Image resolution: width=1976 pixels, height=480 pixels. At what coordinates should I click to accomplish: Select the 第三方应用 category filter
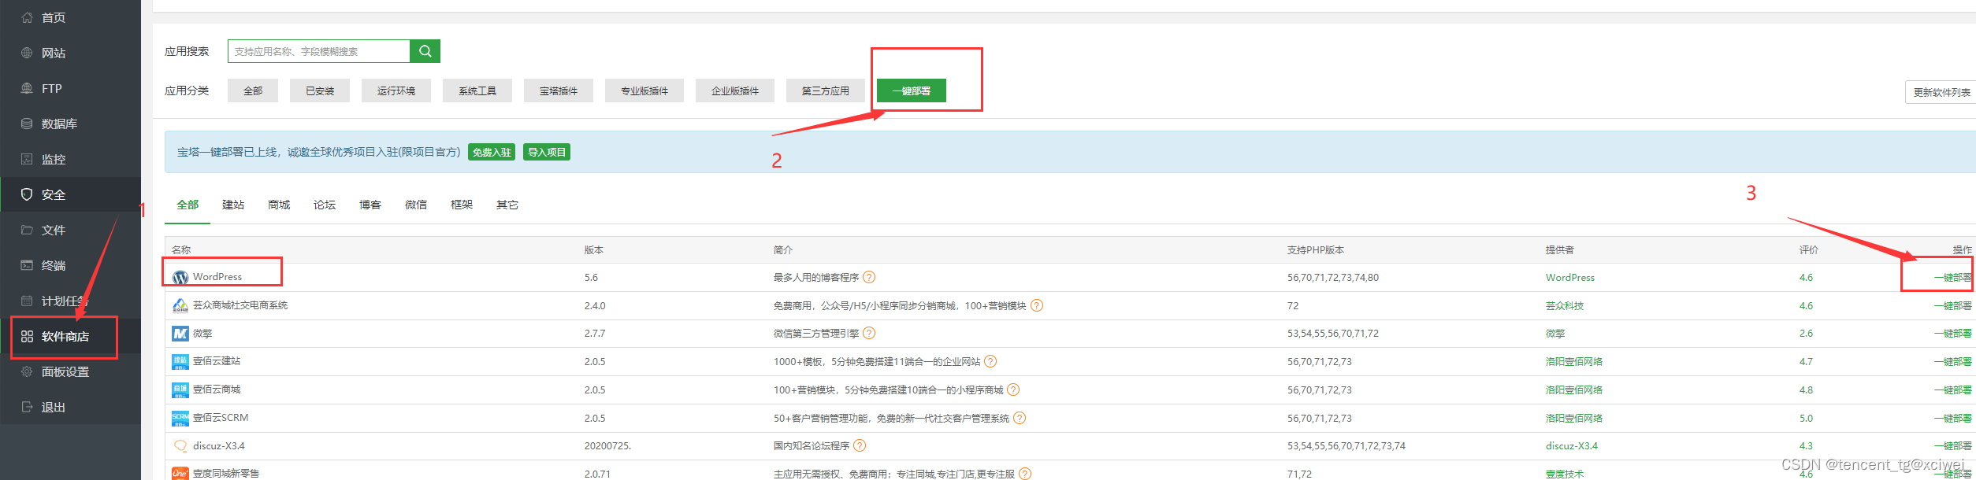click(x=826, y=90)
